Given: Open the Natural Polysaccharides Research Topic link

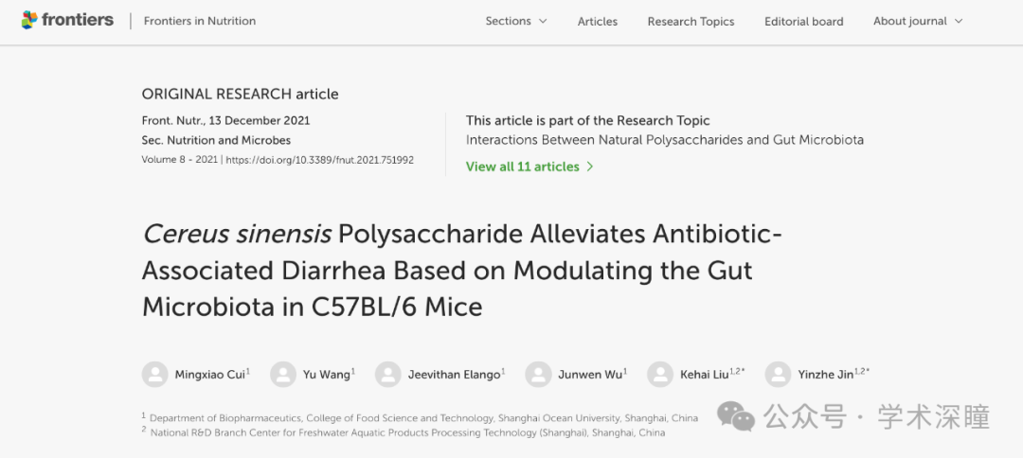Looking at the screenshot, I should (x=665, y=140).
